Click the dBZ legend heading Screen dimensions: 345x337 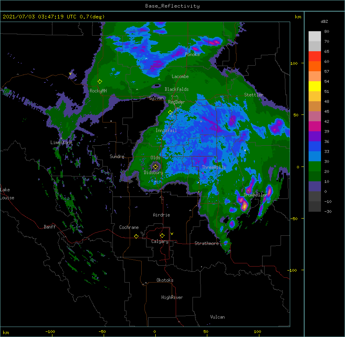point(324,22)
